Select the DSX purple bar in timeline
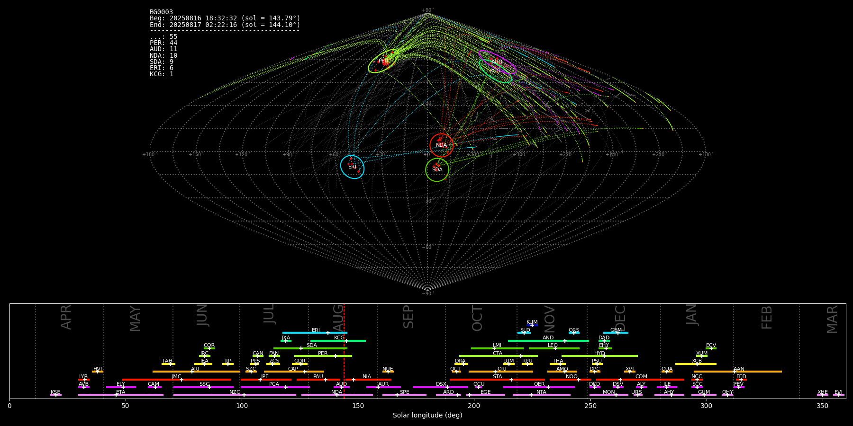The width and height of the screenshot is (853, 426). [440, 387]
